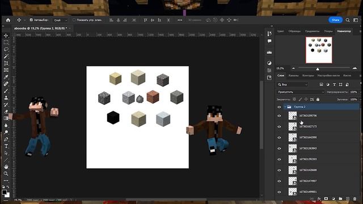Select the Crop tool
This screenshot has height=204, width=363.
tap(6, 63)
